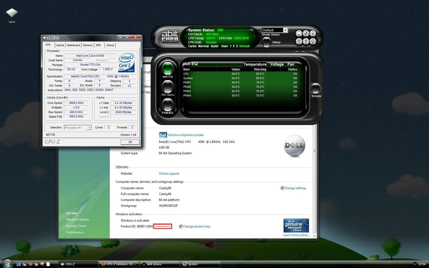
Task: Launch Chrome from the Quick Launch bar
Action: click(36, 264)
